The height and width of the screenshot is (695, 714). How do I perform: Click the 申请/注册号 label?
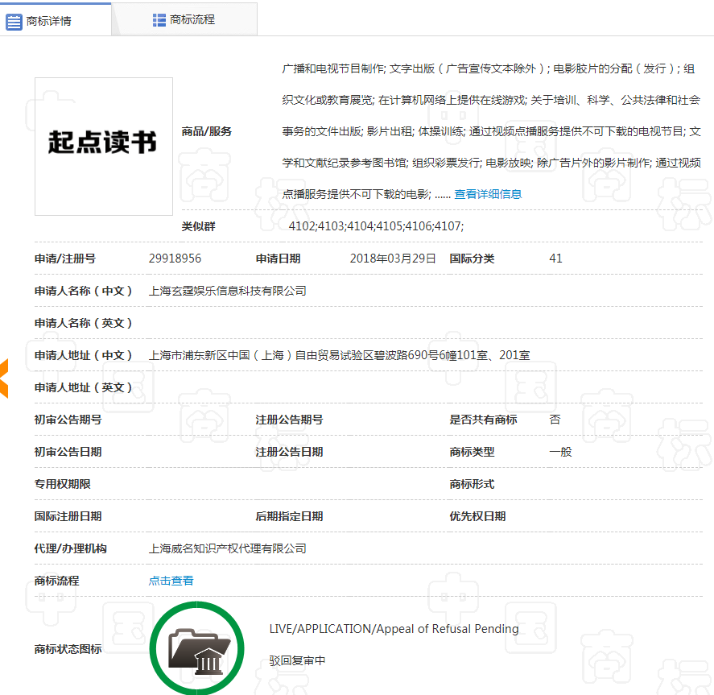pos(65,259)
